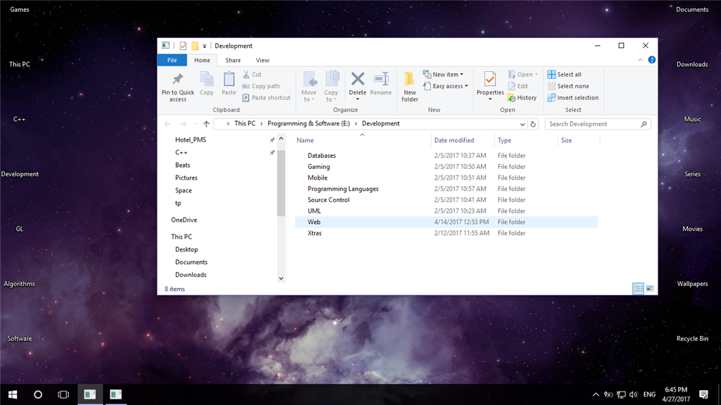Switch to the Home tab
The image size is (721, 405).
click(202, 61)
